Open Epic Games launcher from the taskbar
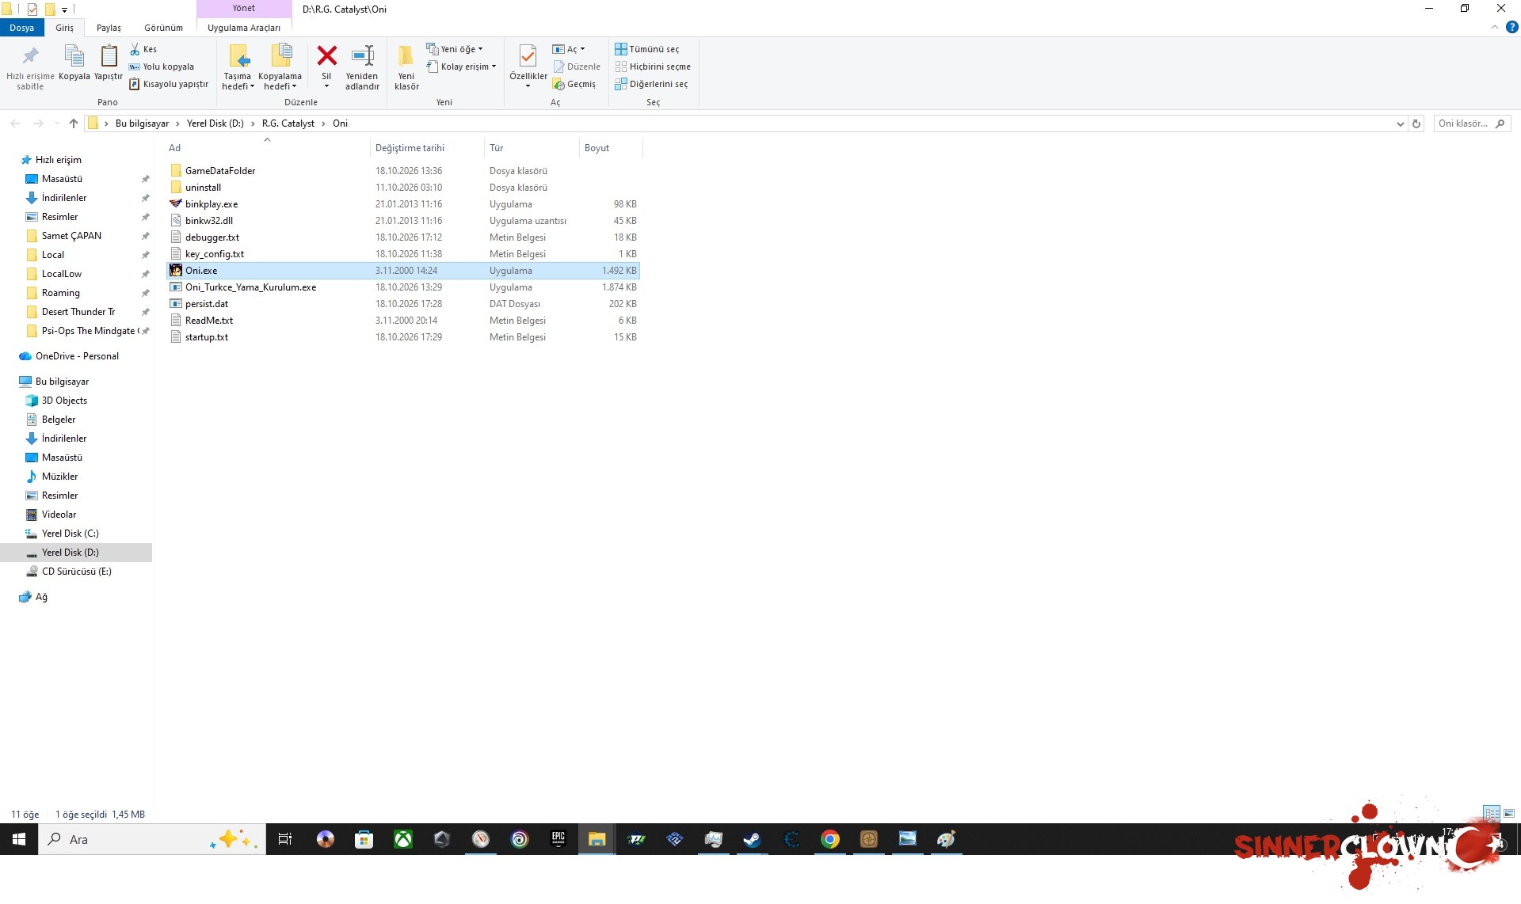This screenshot has height=904, width=1521. pyautogui.click(x=558, y=839)
